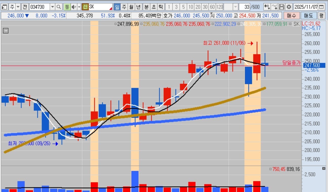Open the chart settings gear icon

(289, 7)
